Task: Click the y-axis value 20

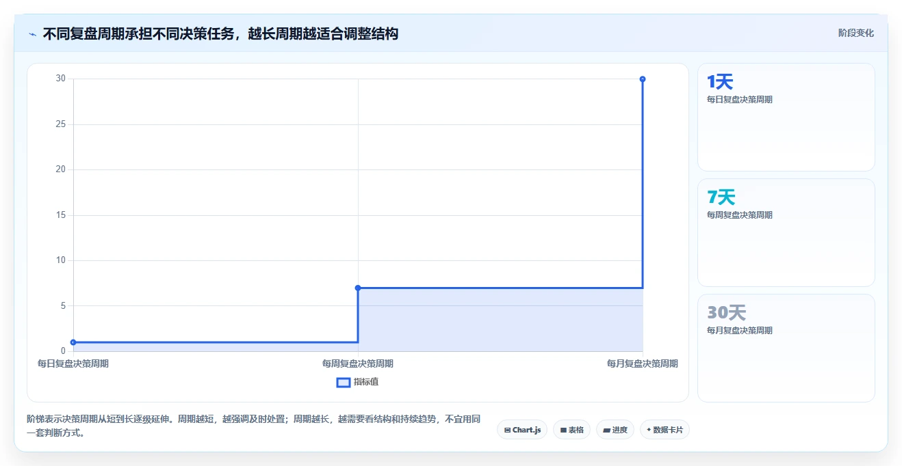Action: point(60,169)
